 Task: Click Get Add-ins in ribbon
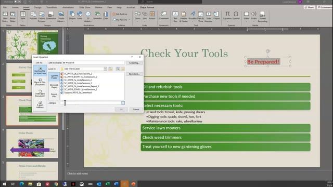pyautogui.click(x=120, y=14)
